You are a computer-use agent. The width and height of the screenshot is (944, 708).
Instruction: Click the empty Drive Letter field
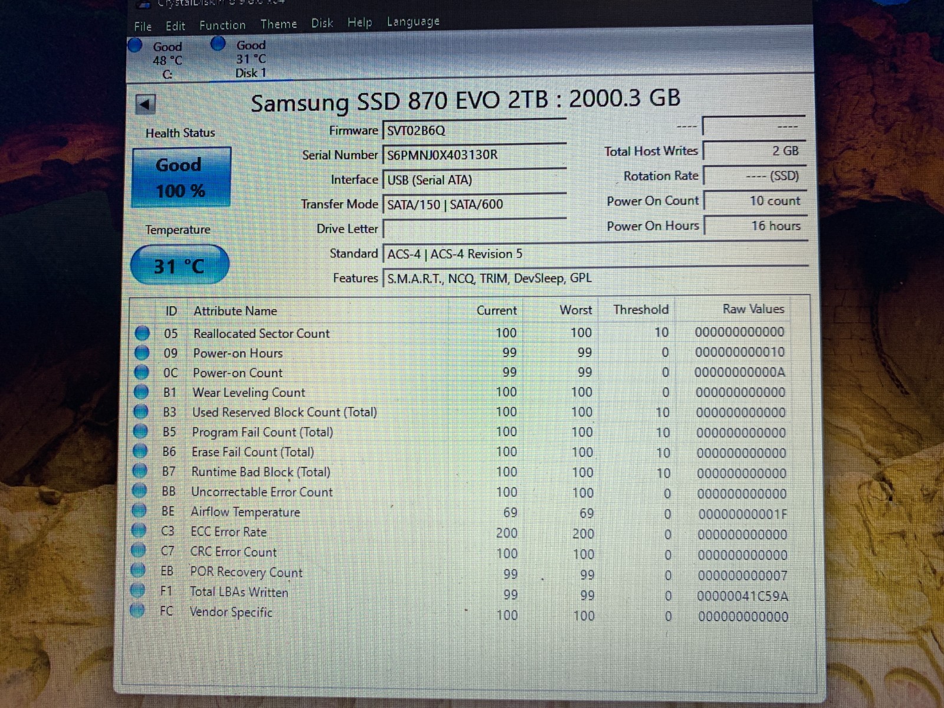pyautogui.click(x=474, y=228)
